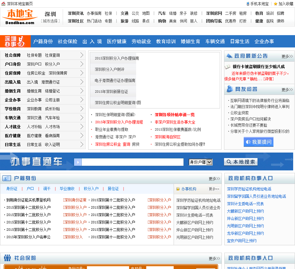Open 深圳房网 in top navigation
This screenshot has height=269, width=295.
(x=214, y=13)
